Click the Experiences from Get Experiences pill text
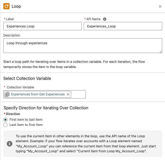Image resolution: width=165 pixels, height=160 pixels. (x=38, y=94)
